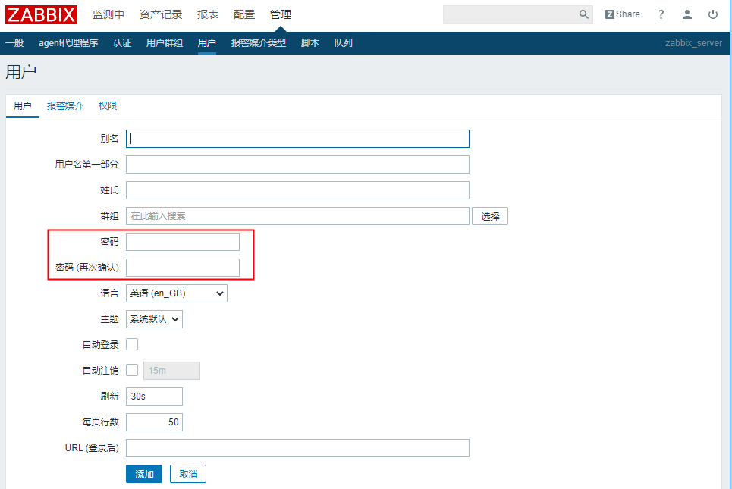Viewport: 732px width, 489px height.
Task: Open the user profile icon
Action: click(x=686, y=14)
